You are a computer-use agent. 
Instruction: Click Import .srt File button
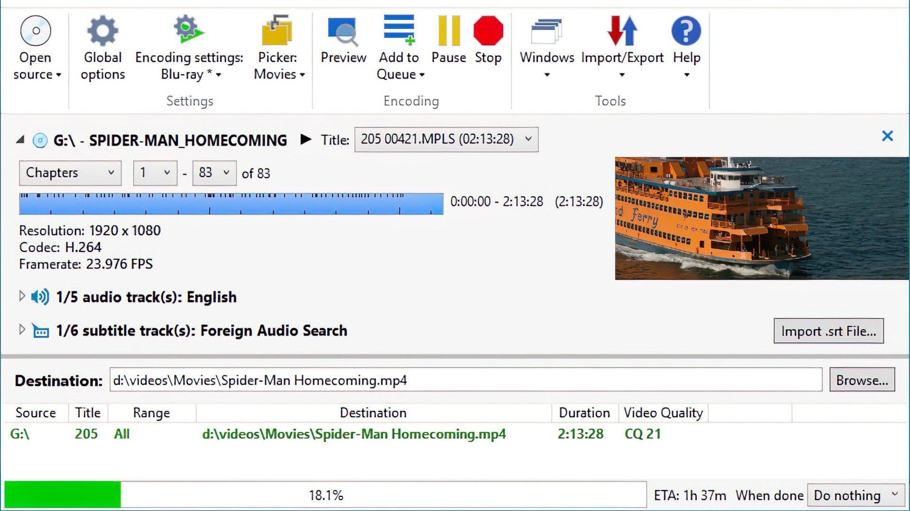[828, 331]
